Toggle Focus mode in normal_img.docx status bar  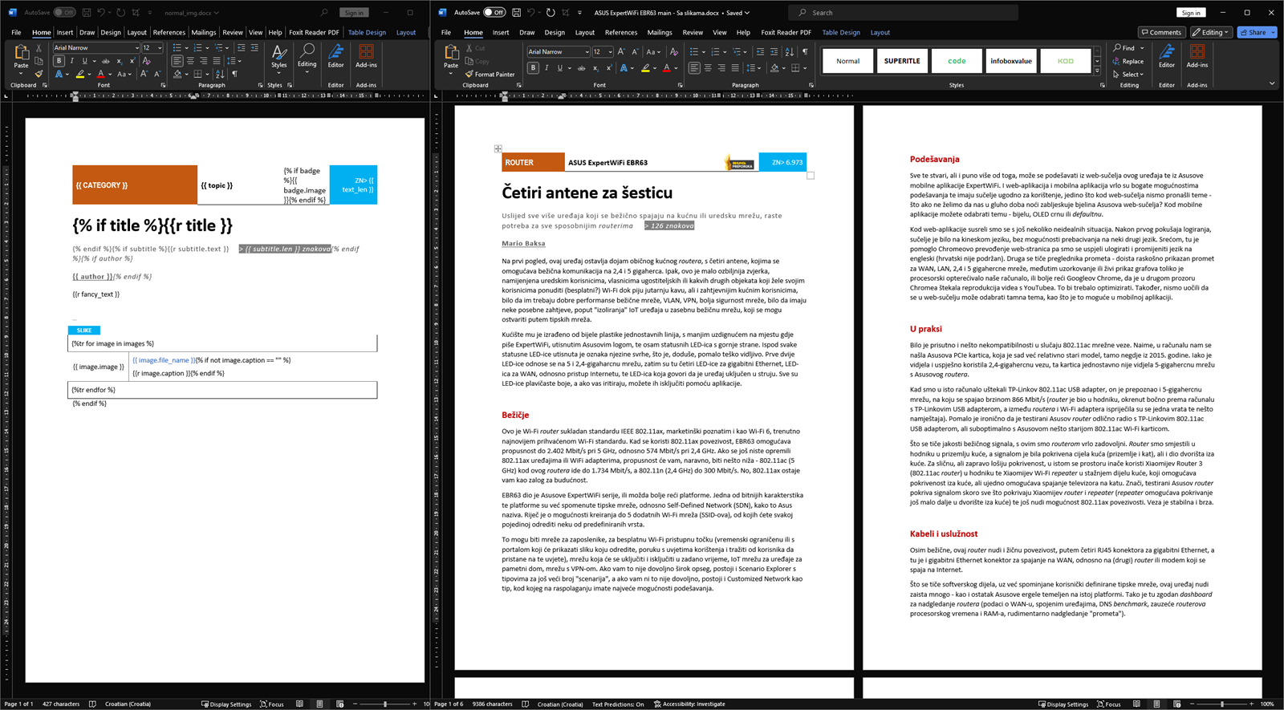click(x=271, y=704)
